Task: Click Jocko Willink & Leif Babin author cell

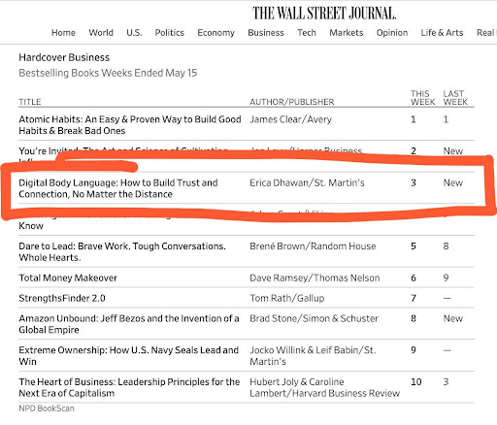Action: [313, 356]
